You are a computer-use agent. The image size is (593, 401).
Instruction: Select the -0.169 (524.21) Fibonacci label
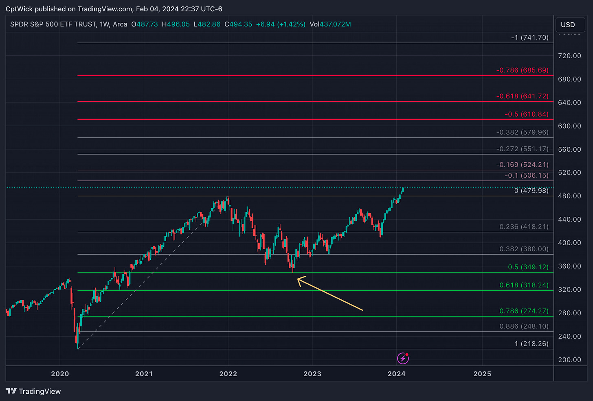click(x=523, y=165)
